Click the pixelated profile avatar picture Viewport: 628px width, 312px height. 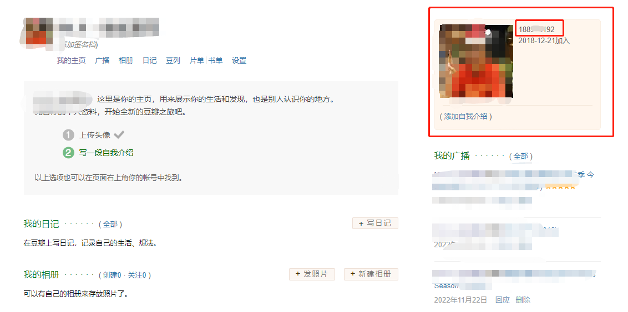(x=476, y=61)
